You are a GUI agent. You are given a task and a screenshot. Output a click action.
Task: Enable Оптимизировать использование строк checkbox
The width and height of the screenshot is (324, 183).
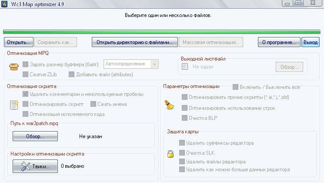(x=184, y=108)
